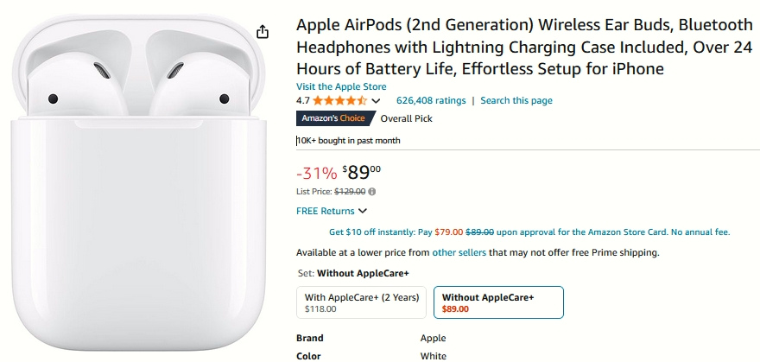Click the 4.7 rating number

tap(303, 101)
